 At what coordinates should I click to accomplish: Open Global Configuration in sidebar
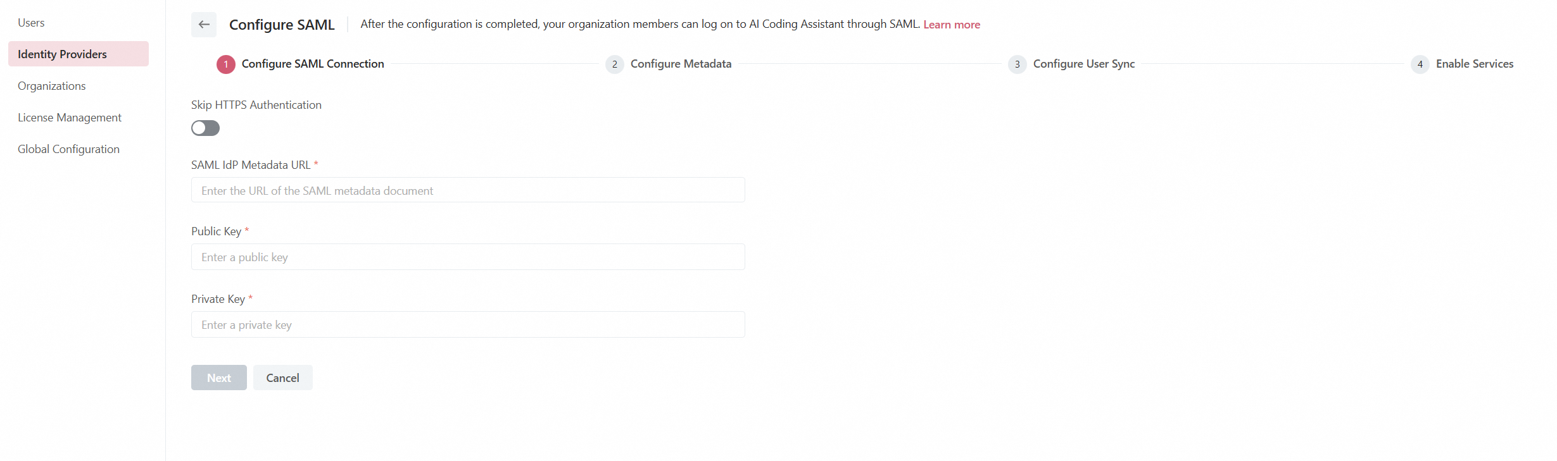click(68, 149)
